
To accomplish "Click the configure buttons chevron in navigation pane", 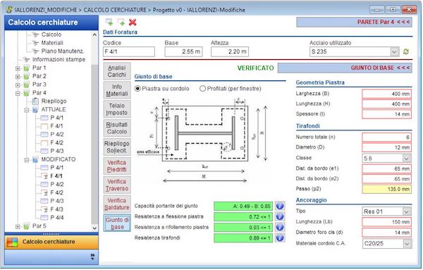I will coord(92,256).
